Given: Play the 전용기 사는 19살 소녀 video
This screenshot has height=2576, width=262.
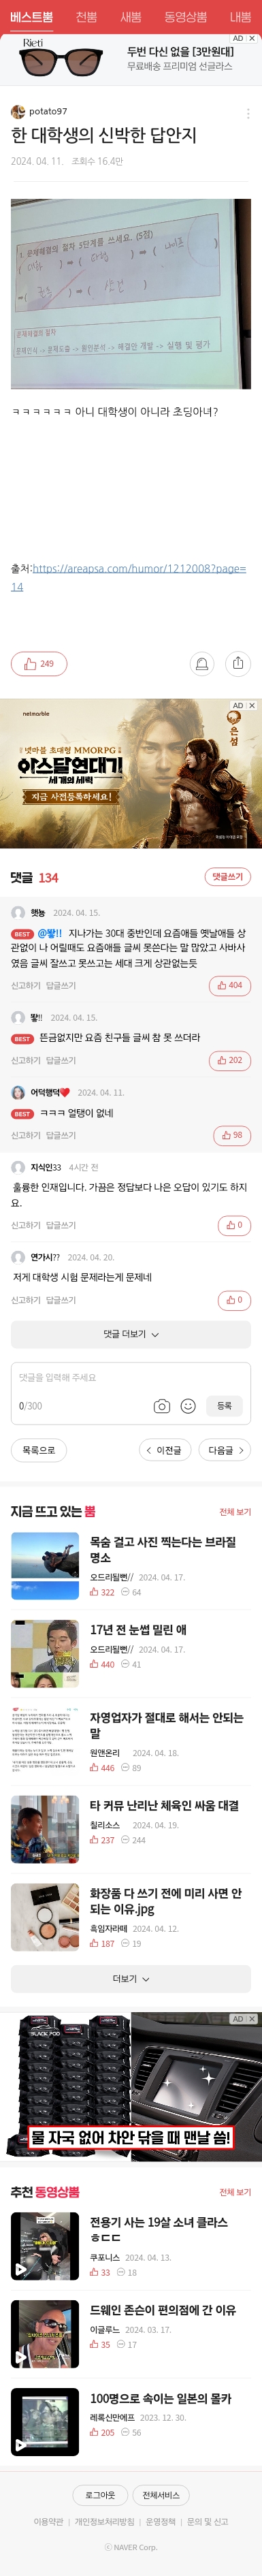Looking at the screenshot, I should click(x=45, y=2246).
